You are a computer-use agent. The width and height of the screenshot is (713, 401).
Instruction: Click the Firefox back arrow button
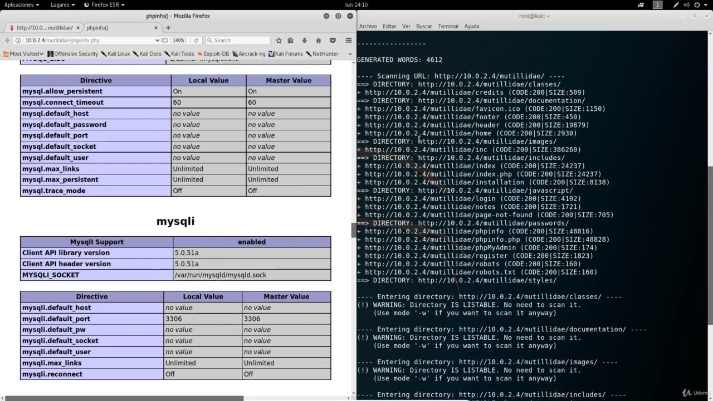click(x=7, y=40)
